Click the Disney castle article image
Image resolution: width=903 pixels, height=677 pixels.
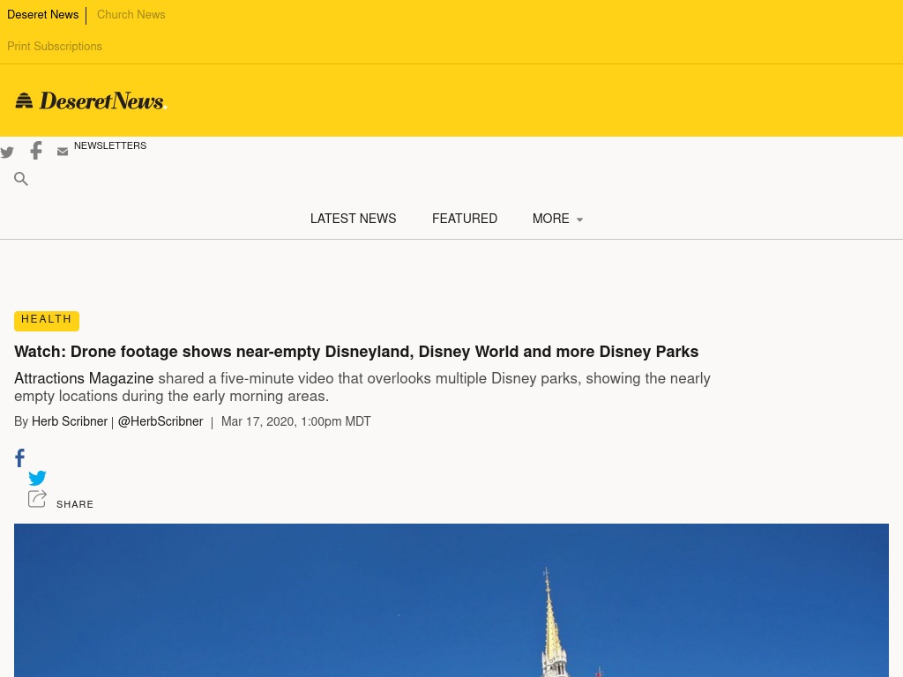[451, 600]
